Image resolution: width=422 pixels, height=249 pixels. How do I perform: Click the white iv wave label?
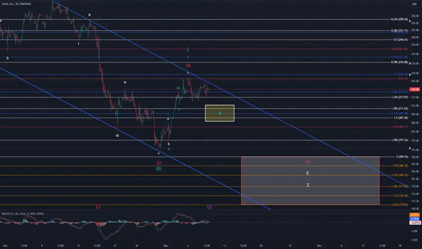125,82
